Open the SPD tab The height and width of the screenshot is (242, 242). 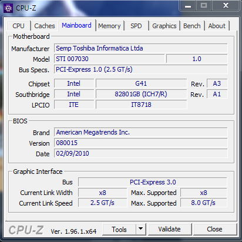[x=136, y=26]
